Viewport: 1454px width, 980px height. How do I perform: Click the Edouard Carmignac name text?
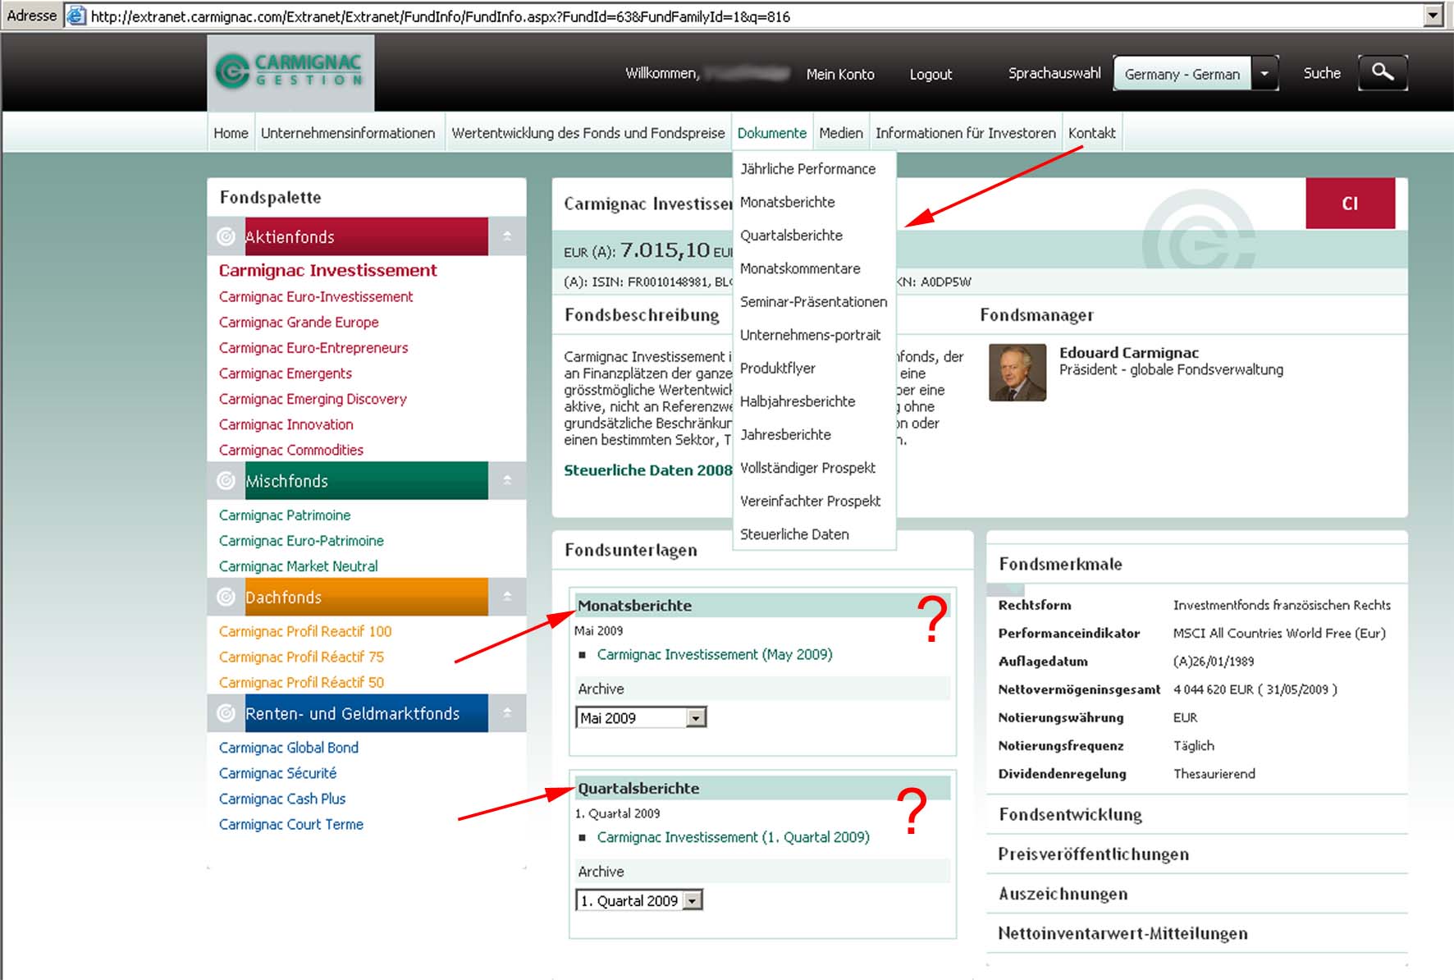[1129, 353]
